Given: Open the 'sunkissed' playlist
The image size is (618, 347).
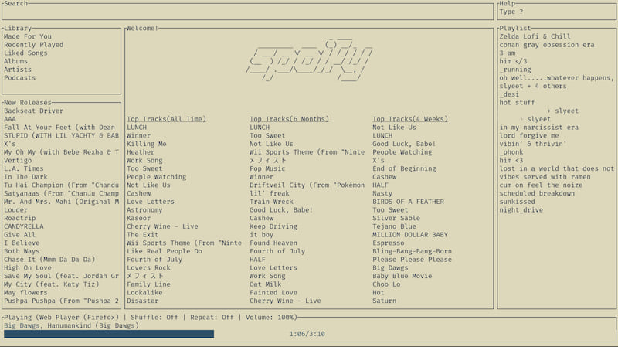Looking at the screenshot, I should [517, 202].
